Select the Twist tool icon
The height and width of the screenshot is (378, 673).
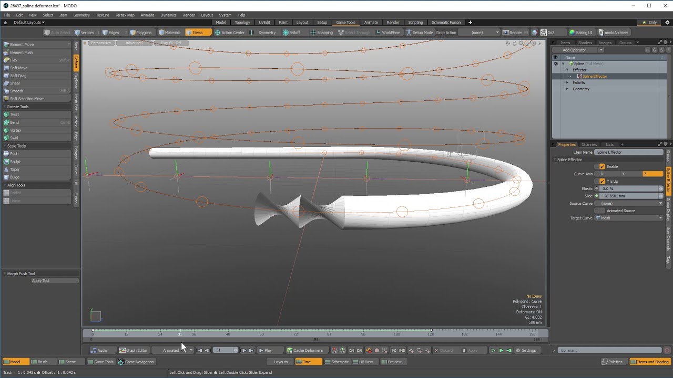point(6,114)
